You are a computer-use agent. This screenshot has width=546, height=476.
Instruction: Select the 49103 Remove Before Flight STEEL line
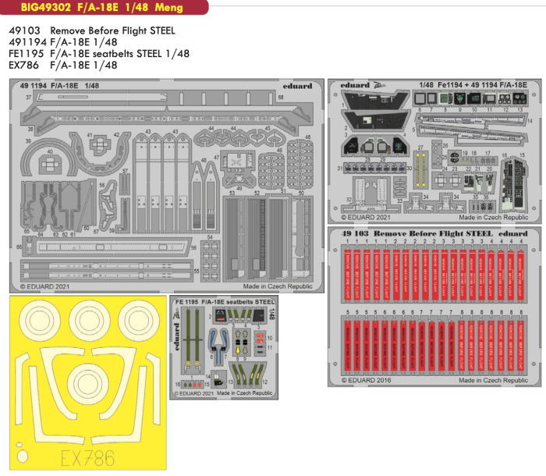click(92, 30)
